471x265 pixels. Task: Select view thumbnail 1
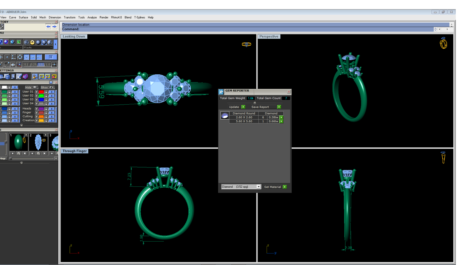click(18, 142)
